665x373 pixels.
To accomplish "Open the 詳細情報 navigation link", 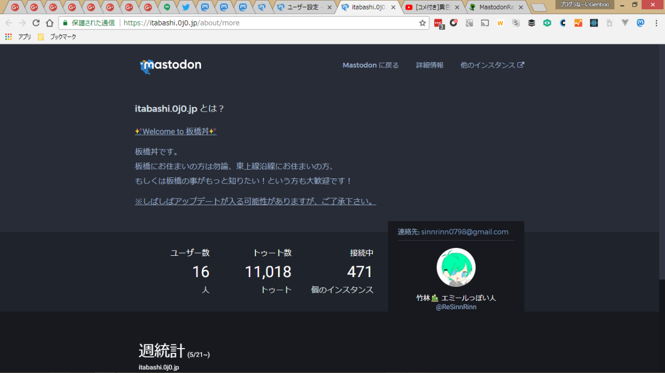I will point(430,65).
